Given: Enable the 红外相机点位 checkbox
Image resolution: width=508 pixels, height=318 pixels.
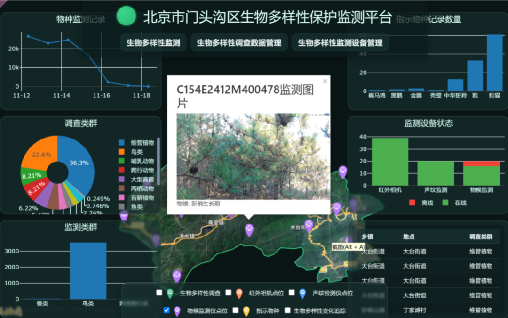Looking at the screenshot, I should (x=229, y=293).
